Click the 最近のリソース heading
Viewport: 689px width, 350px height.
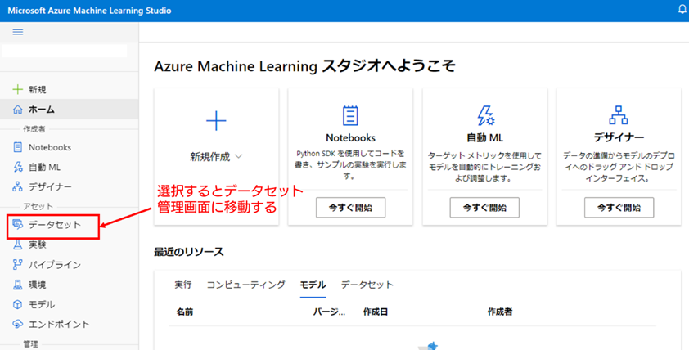(x=189, y=252)
